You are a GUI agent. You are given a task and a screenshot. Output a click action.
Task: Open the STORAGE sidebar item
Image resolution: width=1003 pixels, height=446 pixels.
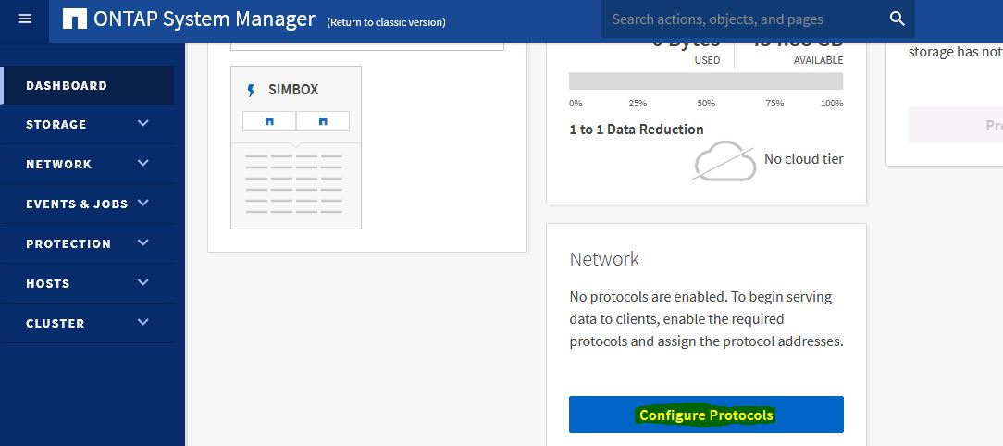point(87,124)
